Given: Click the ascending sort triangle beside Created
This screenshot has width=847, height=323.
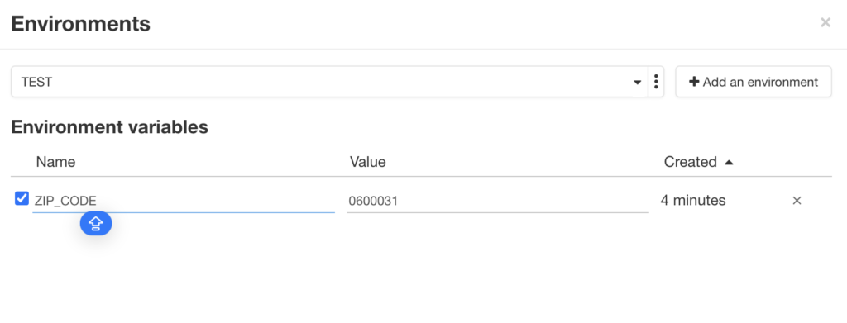Looking at the screenshot, I should tap(729, 162).
